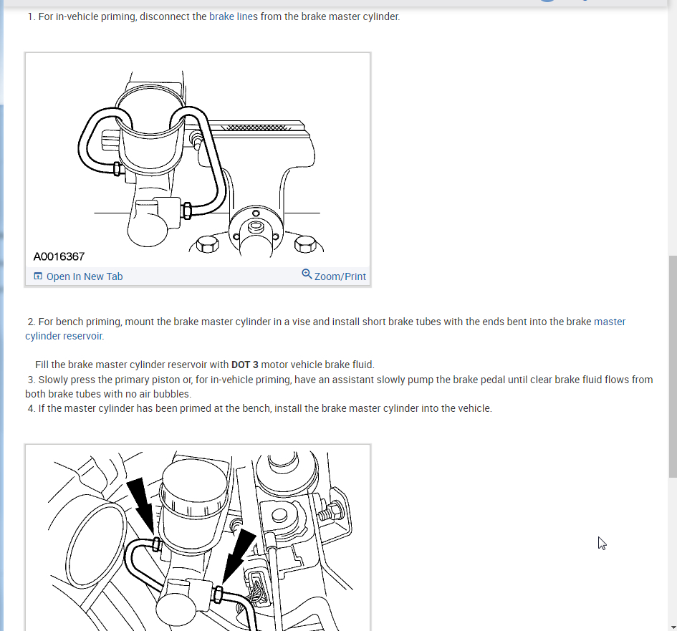Viewport: 677px width, 631px height.
Task: Click 'Fill the brake master cylinder reservoir' line
Action: [205, 365]
